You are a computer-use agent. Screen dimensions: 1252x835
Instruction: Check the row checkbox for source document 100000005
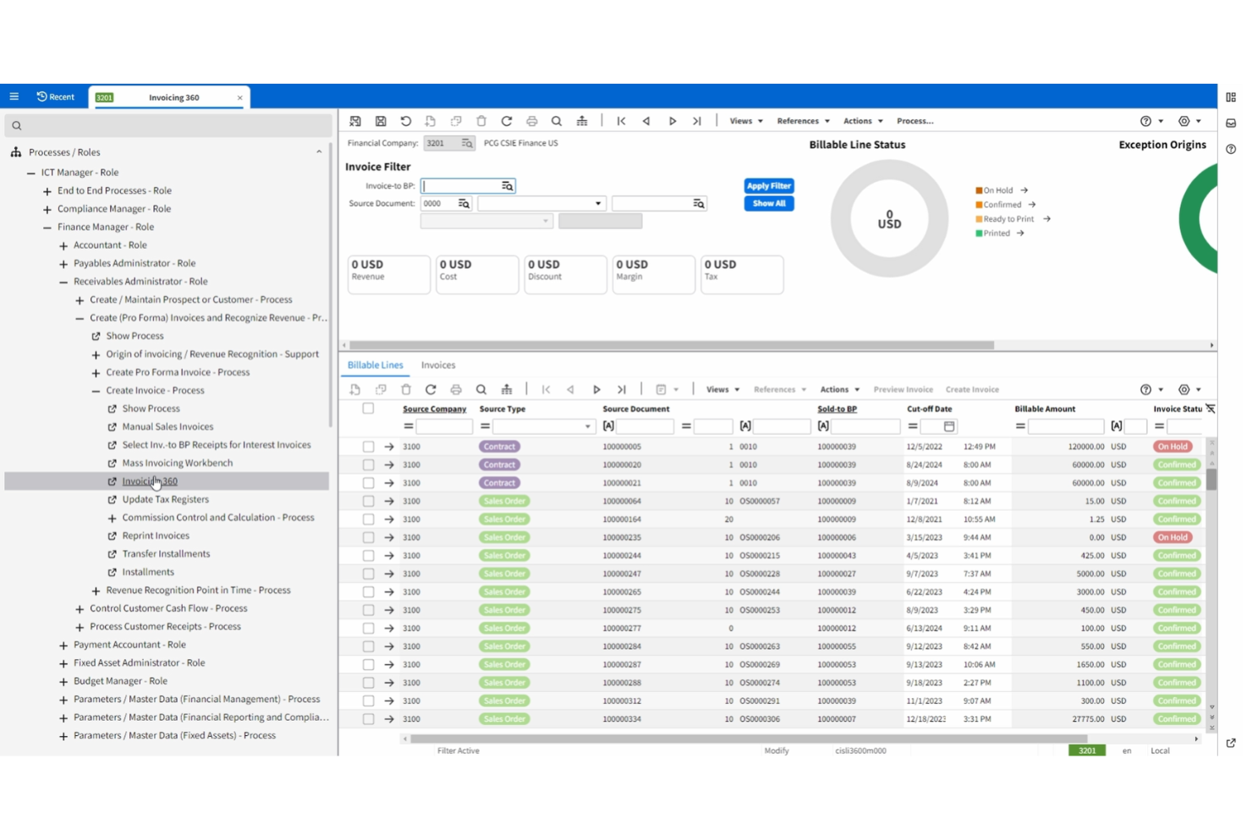click(x=368, y=446)
